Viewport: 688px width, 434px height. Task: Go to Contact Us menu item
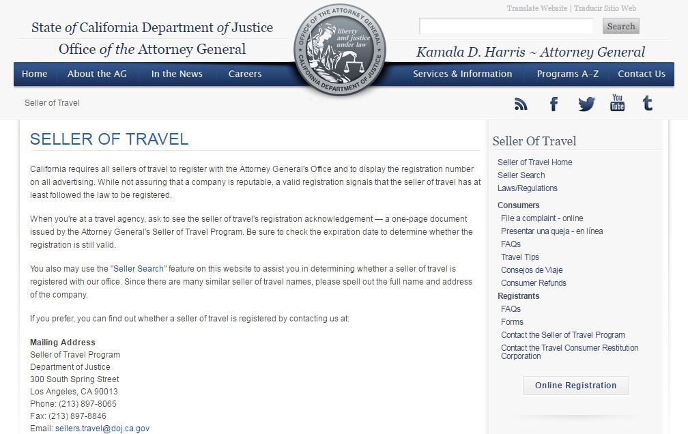click(642, 74)
